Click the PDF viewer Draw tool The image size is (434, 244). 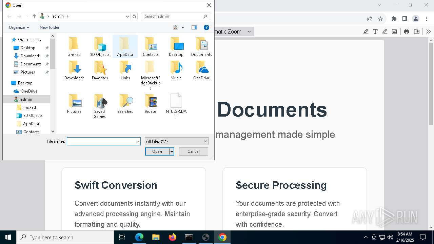pyautogui.click(x=384, y=32)
